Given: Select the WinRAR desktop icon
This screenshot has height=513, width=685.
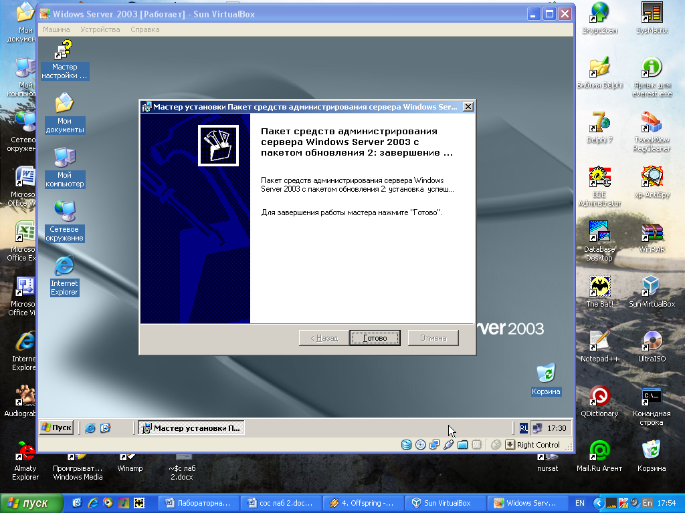Looking at the screenshot, I should [x=652, y=238].
